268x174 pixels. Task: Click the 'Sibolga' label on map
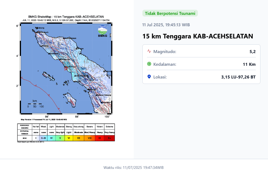[93, 89]
